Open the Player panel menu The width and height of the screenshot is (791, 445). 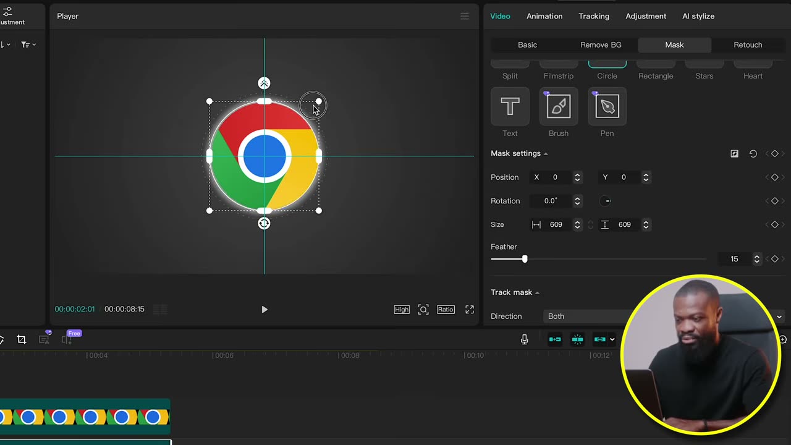point(465,16)
